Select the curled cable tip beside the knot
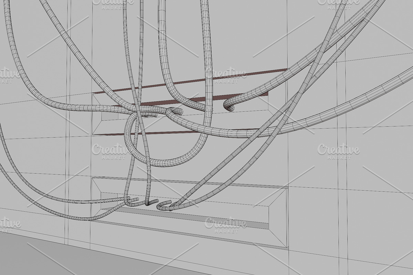Screen dimensions: 413x275 (176, 111)
